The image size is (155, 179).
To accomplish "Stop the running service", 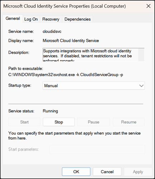I will tap(59, 122).
